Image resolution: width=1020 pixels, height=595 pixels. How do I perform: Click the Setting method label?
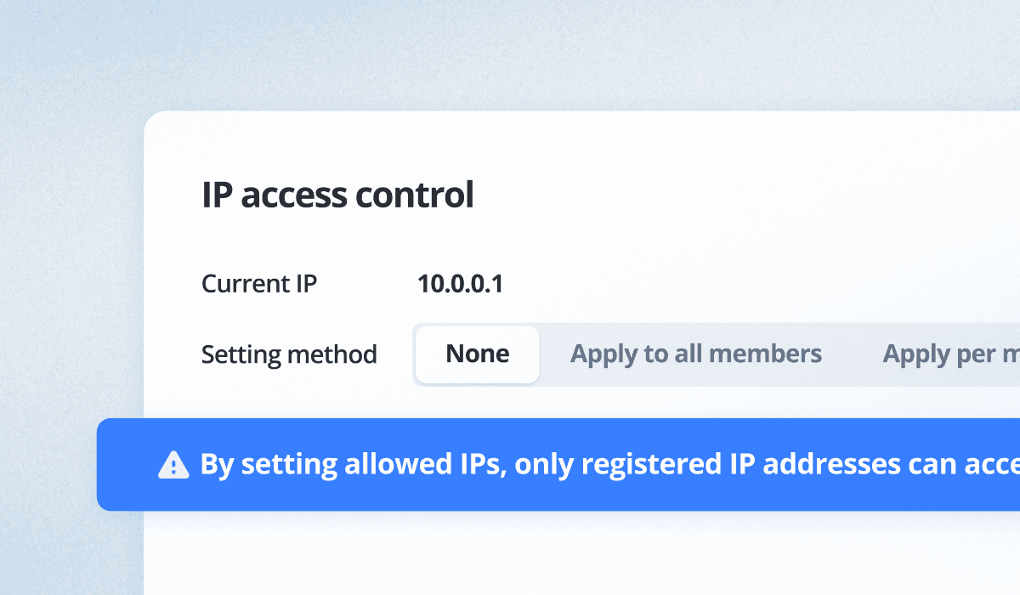290,354
